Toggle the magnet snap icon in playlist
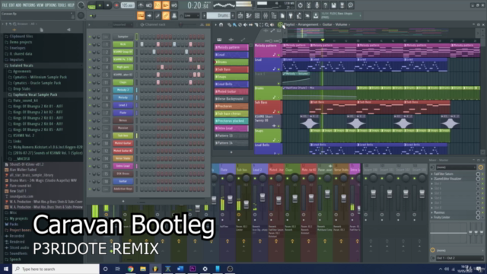Image resolution: width=487 pixels, height=274 pixels. (221, 24)
